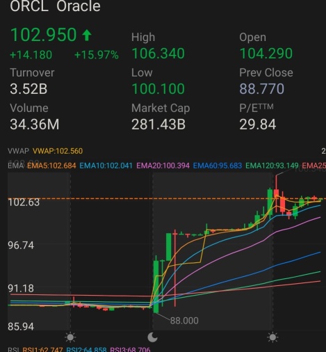Tap the first daytime sun icon on the chart timeline
Screen dimensions: 326x352
(70, 337)
